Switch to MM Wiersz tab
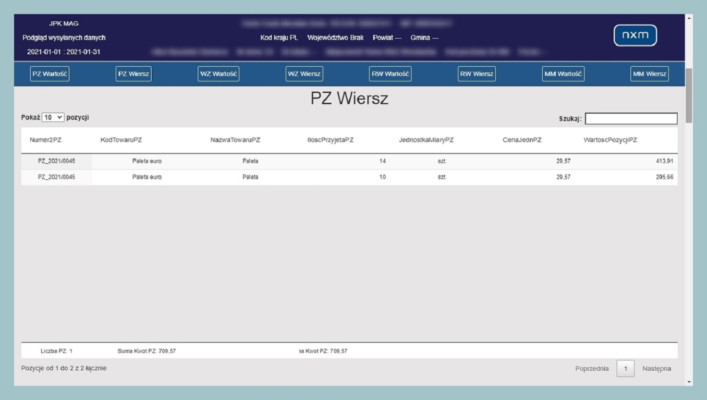 (x=649, y=74)
